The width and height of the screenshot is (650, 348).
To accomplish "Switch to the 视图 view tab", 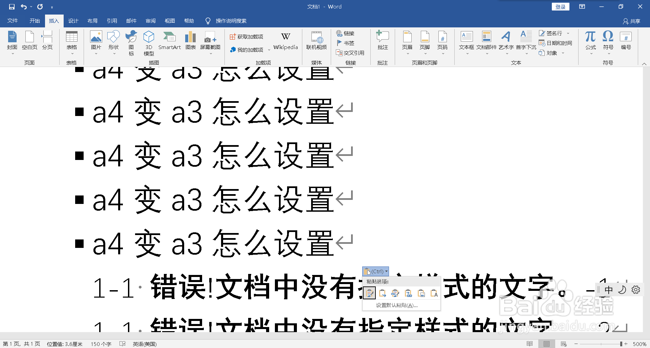I will tap(170, 21).
